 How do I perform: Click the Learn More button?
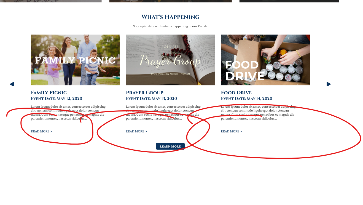pos(170,146)
